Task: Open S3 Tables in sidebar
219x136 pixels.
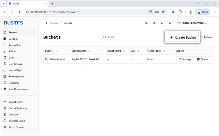Action: pos(13,39)
